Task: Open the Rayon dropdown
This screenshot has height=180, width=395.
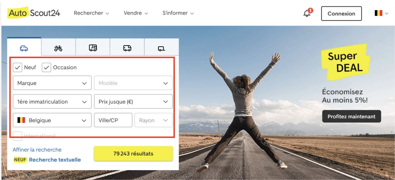Action: point(154,120)
